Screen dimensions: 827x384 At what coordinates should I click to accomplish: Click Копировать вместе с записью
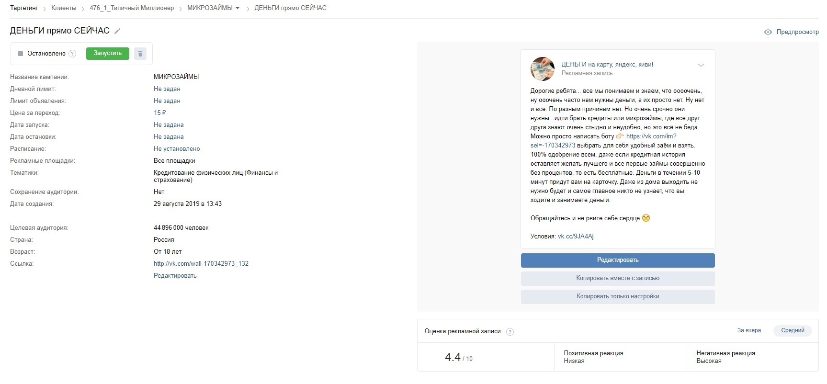coord(618,278)
